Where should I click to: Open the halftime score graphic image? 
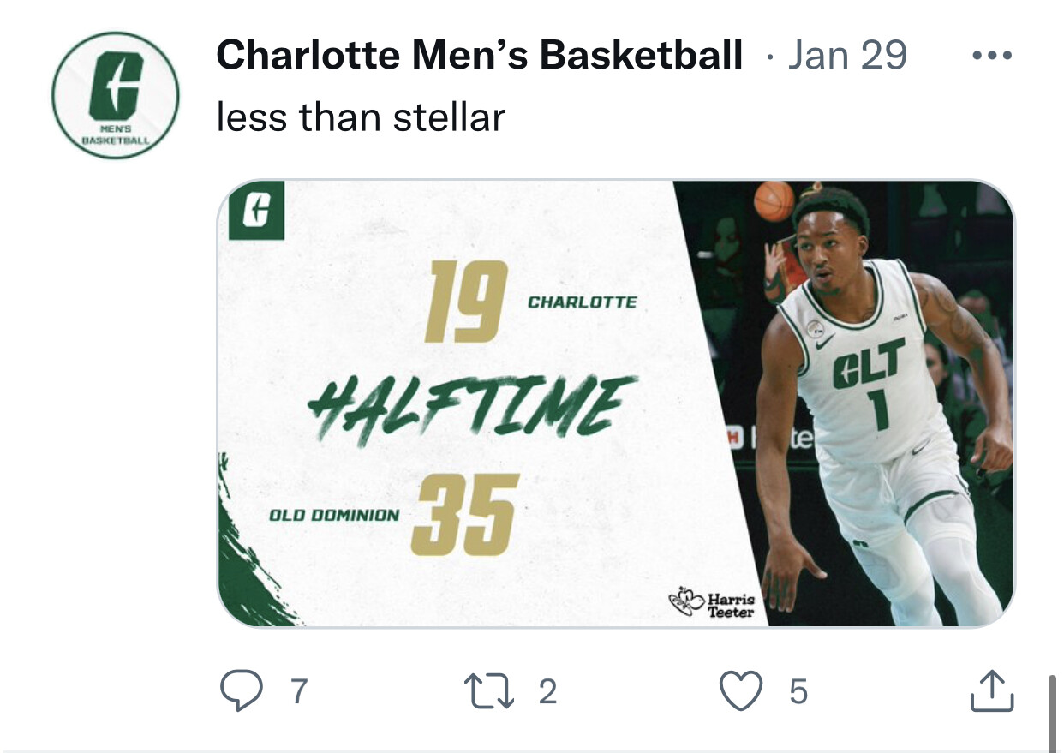point(615,403)
